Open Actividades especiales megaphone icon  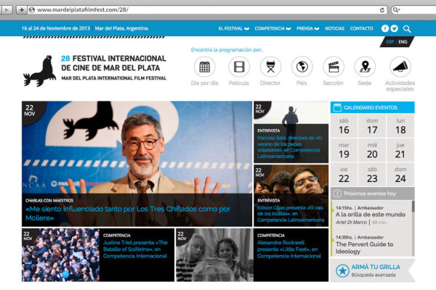400,67
